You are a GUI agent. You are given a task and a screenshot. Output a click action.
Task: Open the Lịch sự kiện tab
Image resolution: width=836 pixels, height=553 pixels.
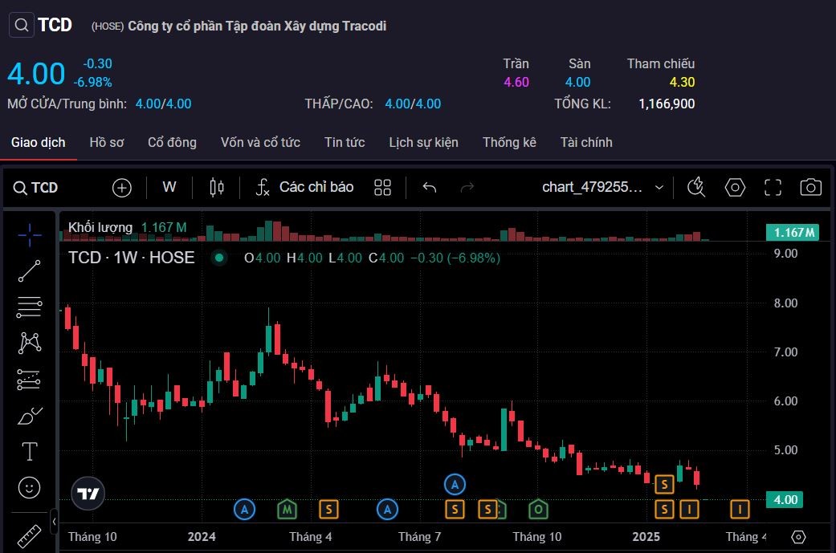(423, 143)
